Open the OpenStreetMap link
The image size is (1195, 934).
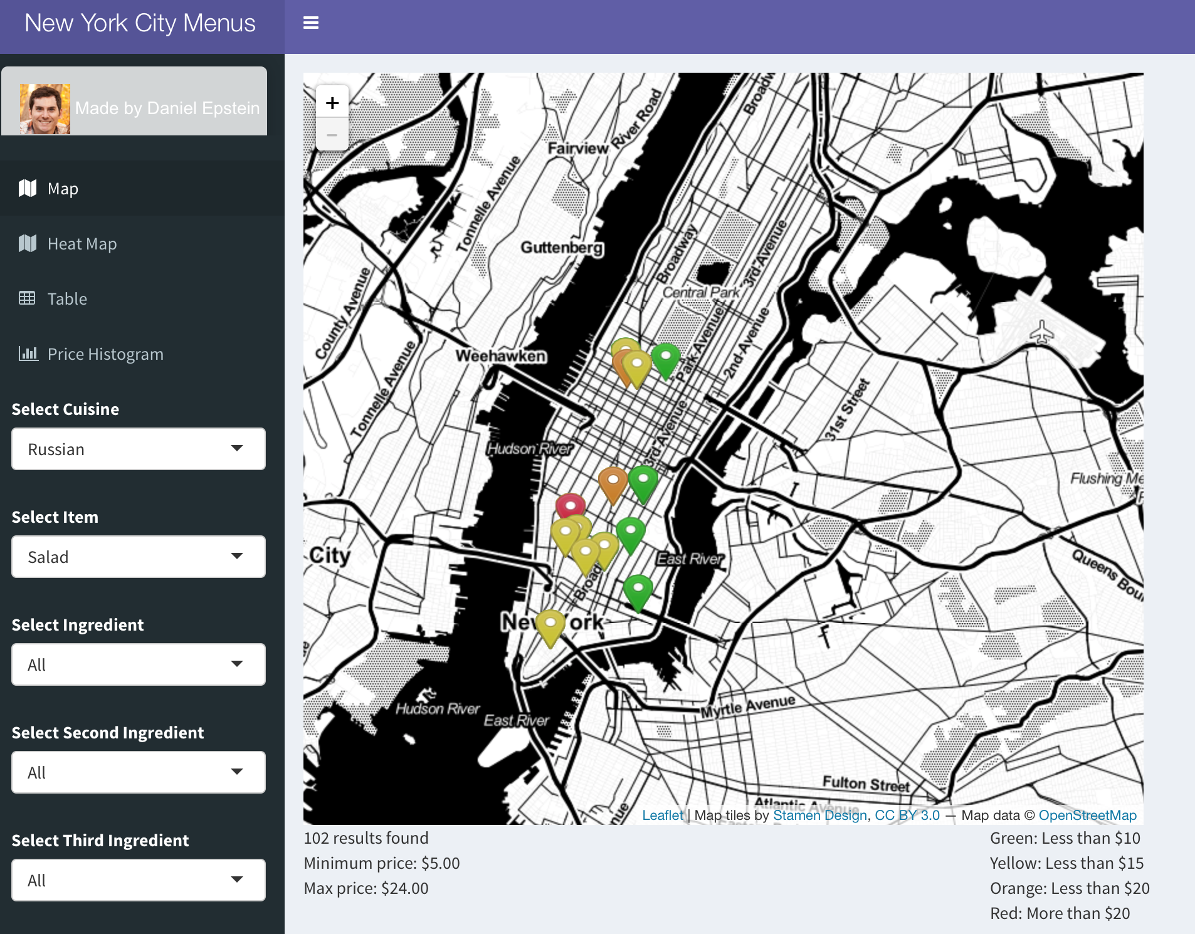click(1087, 815)
